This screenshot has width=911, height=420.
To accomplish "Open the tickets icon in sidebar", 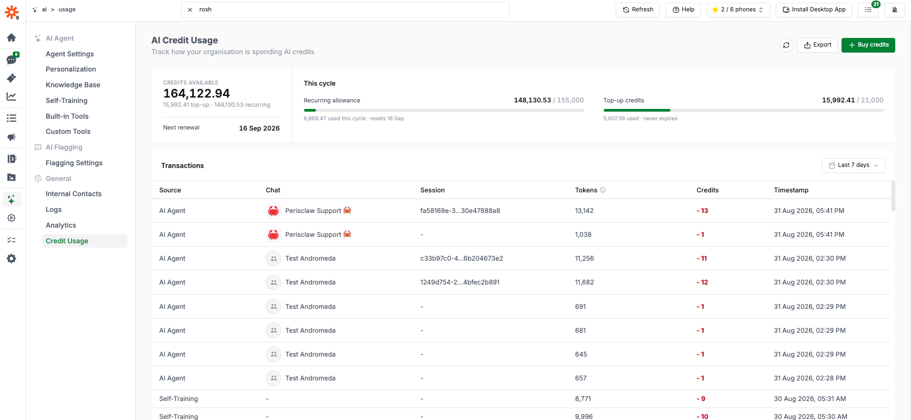I will pyautogui.click(x=11, y=78).
